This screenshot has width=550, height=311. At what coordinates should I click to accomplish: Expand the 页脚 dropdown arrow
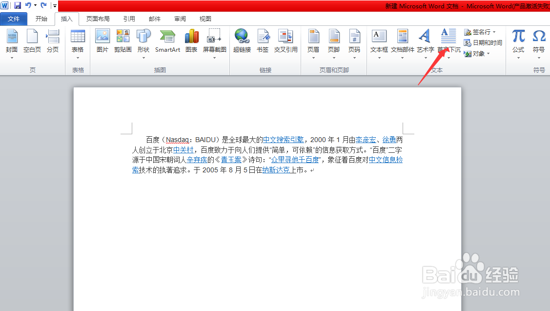coord(334,58)
